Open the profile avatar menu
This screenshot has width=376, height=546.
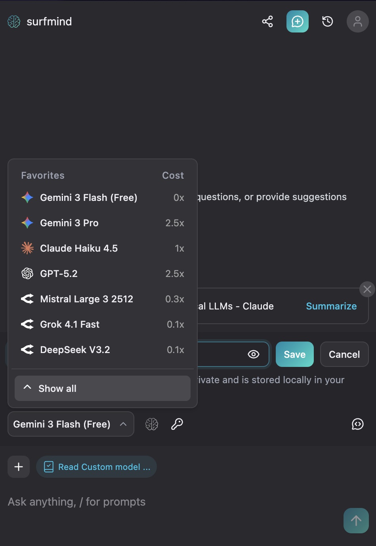tap(357, 21)
